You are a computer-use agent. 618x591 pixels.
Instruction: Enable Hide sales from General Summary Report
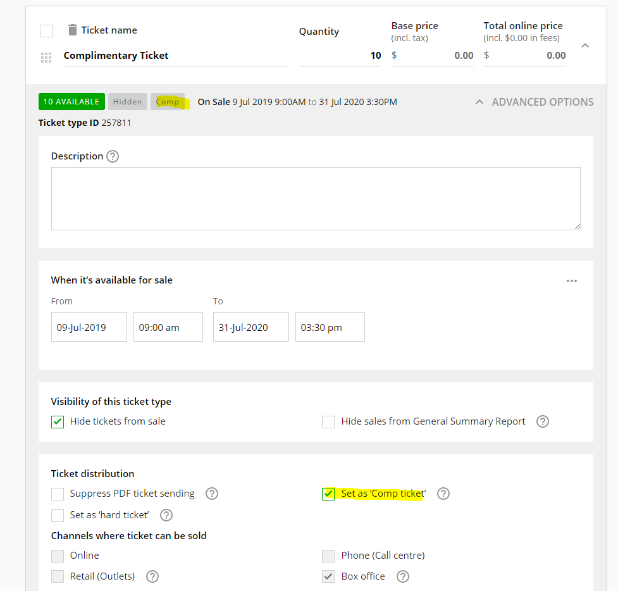point(328,421)
